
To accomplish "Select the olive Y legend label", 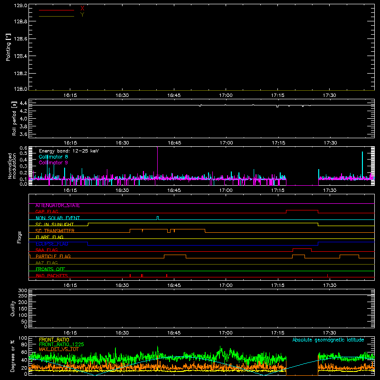I will click(82, 15).
